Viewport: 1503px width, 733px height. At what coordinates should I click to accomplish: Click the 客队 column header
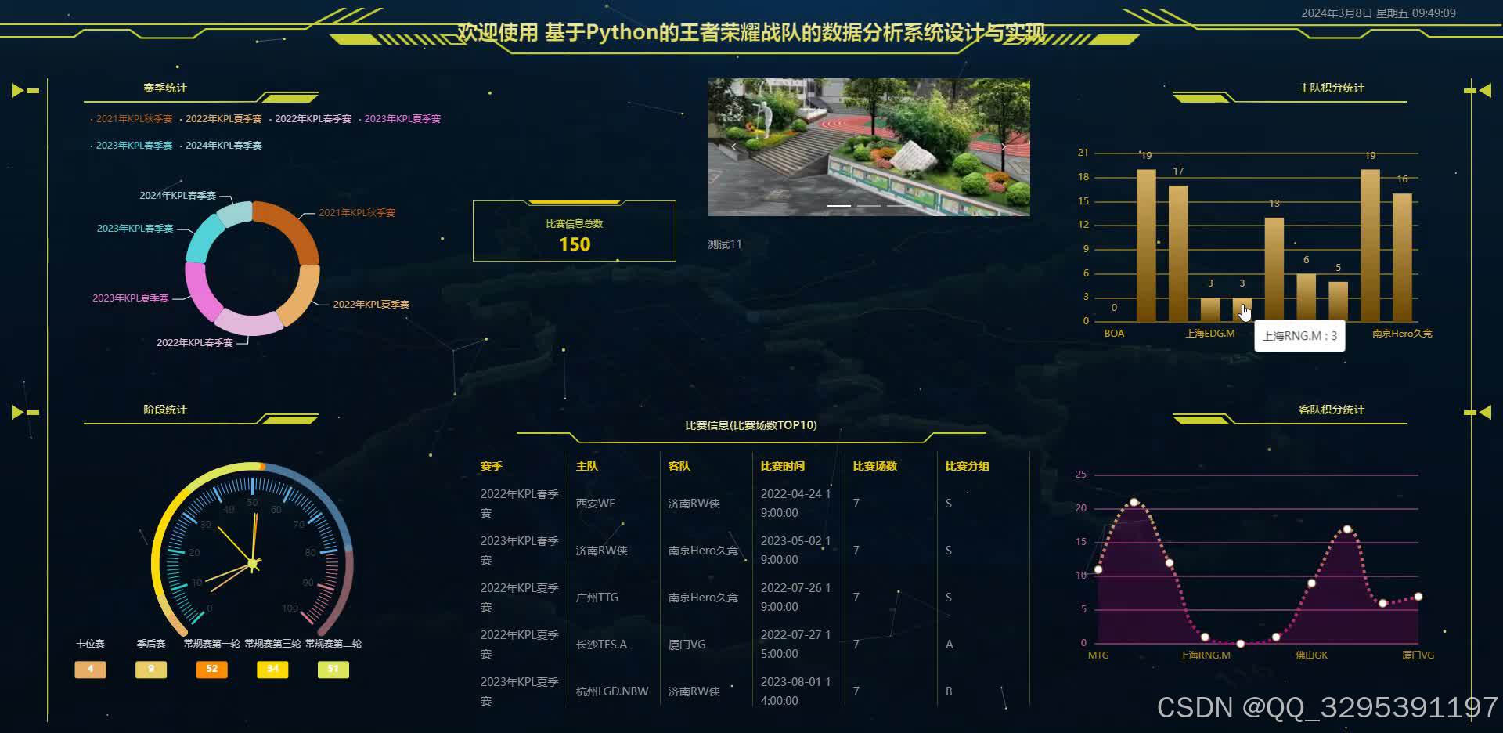[x=679, y=466]
